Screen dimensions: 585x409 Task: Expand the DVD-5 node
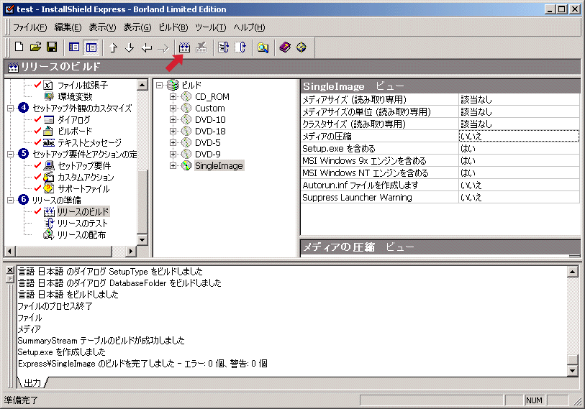(x=173, y=143)
